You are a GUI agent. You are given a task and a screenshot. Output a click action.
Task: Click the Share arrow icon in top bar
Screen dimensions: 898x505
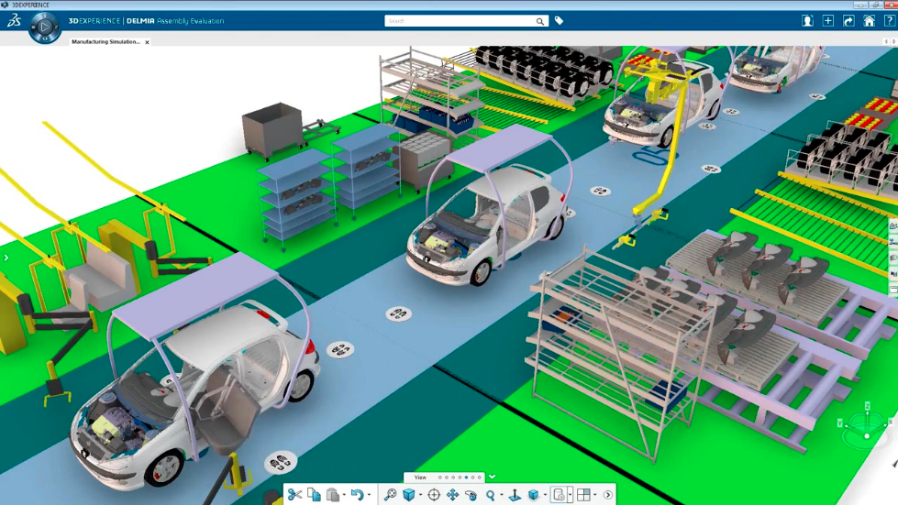tap(848, 21)
